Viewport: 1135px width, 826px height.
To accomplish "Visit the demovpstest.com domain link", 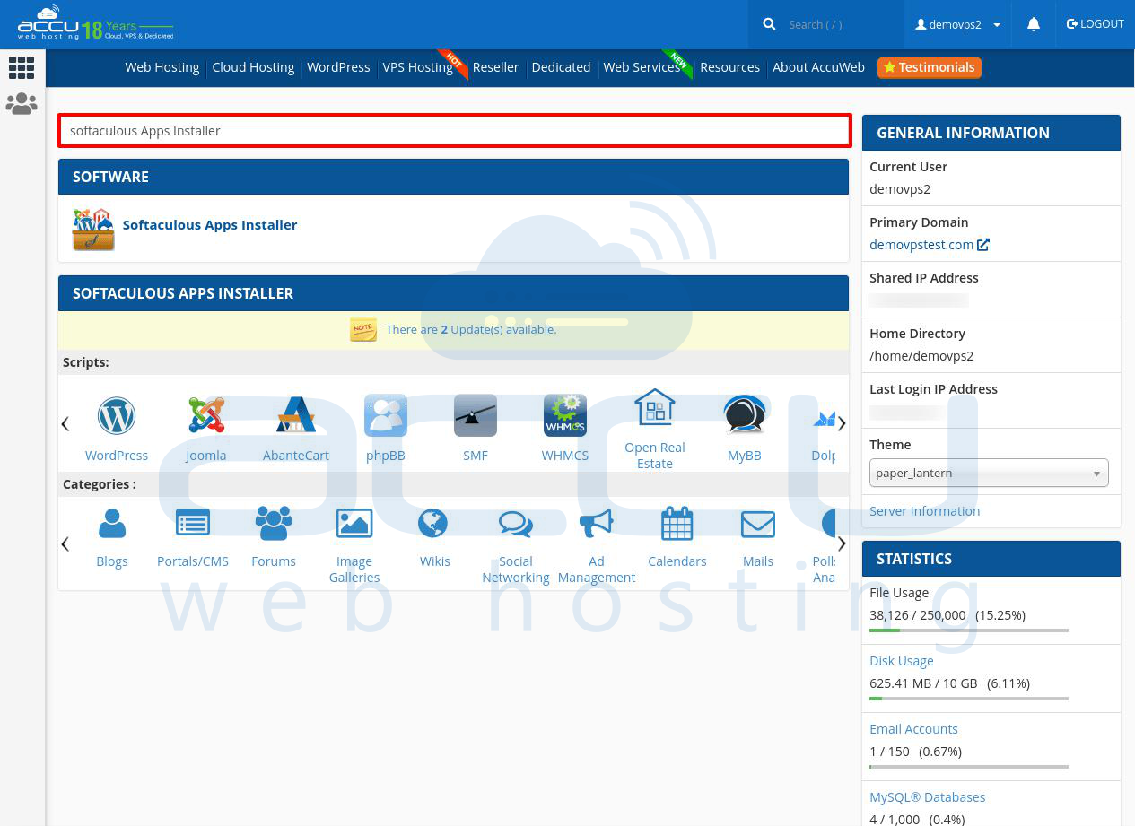I will click(921, 245).
